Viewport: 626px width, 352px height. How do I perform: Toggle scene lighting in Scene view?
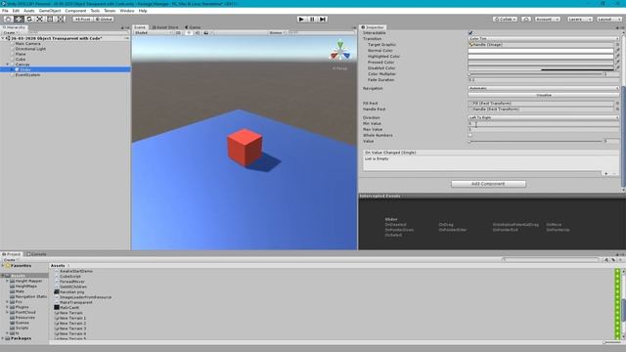click(x=189, y=32)
